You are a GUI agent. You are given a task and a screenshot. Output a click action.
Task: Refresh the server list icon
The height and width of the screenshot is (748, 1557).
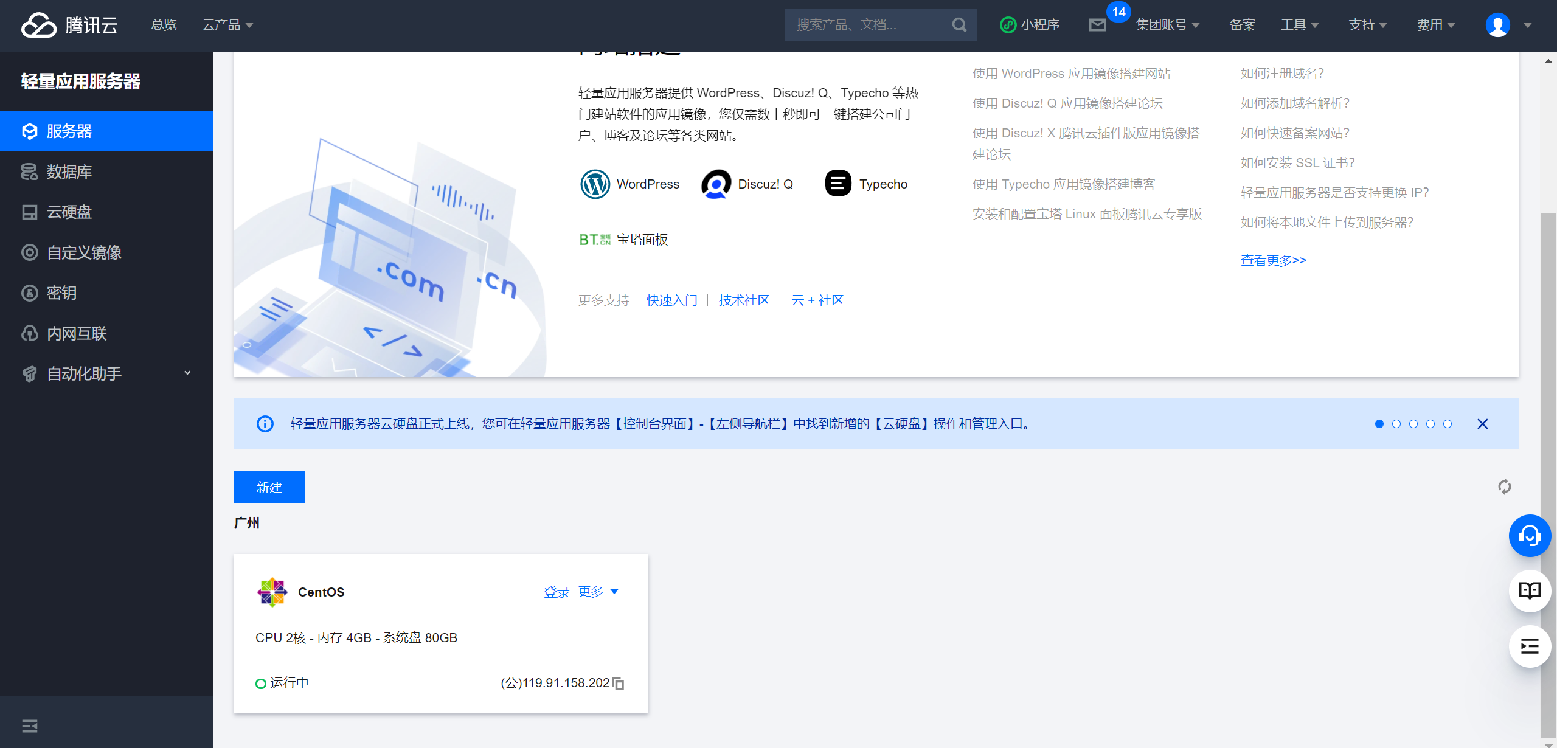(x=1504, y=487)
